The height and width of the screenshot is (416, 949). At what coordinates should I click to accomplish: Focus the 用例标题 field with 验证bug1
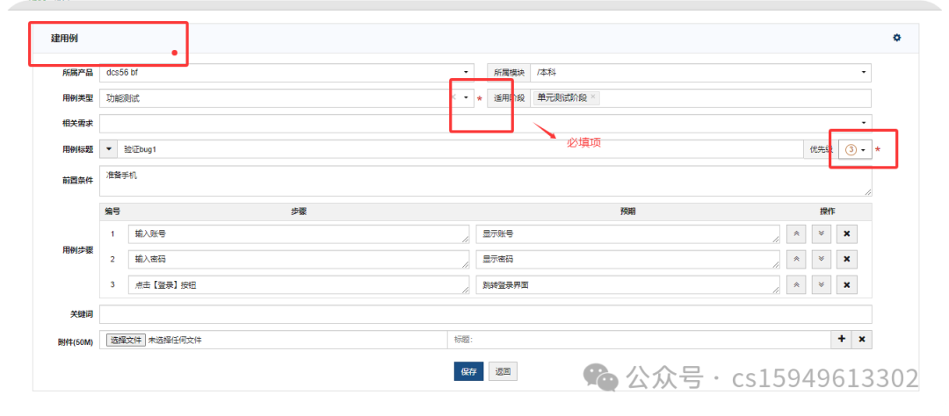[x=460, y=148]
